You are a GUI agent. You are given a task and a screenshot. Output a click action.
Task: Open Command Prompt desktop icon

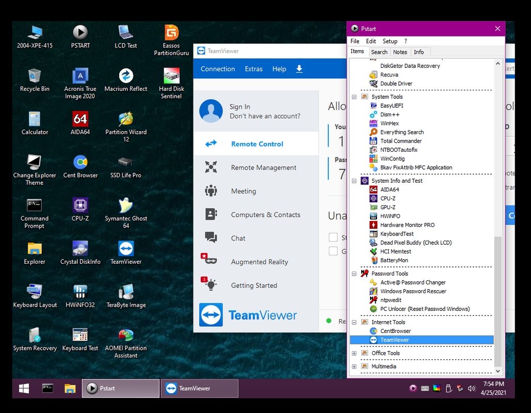(x=35, y=213)
